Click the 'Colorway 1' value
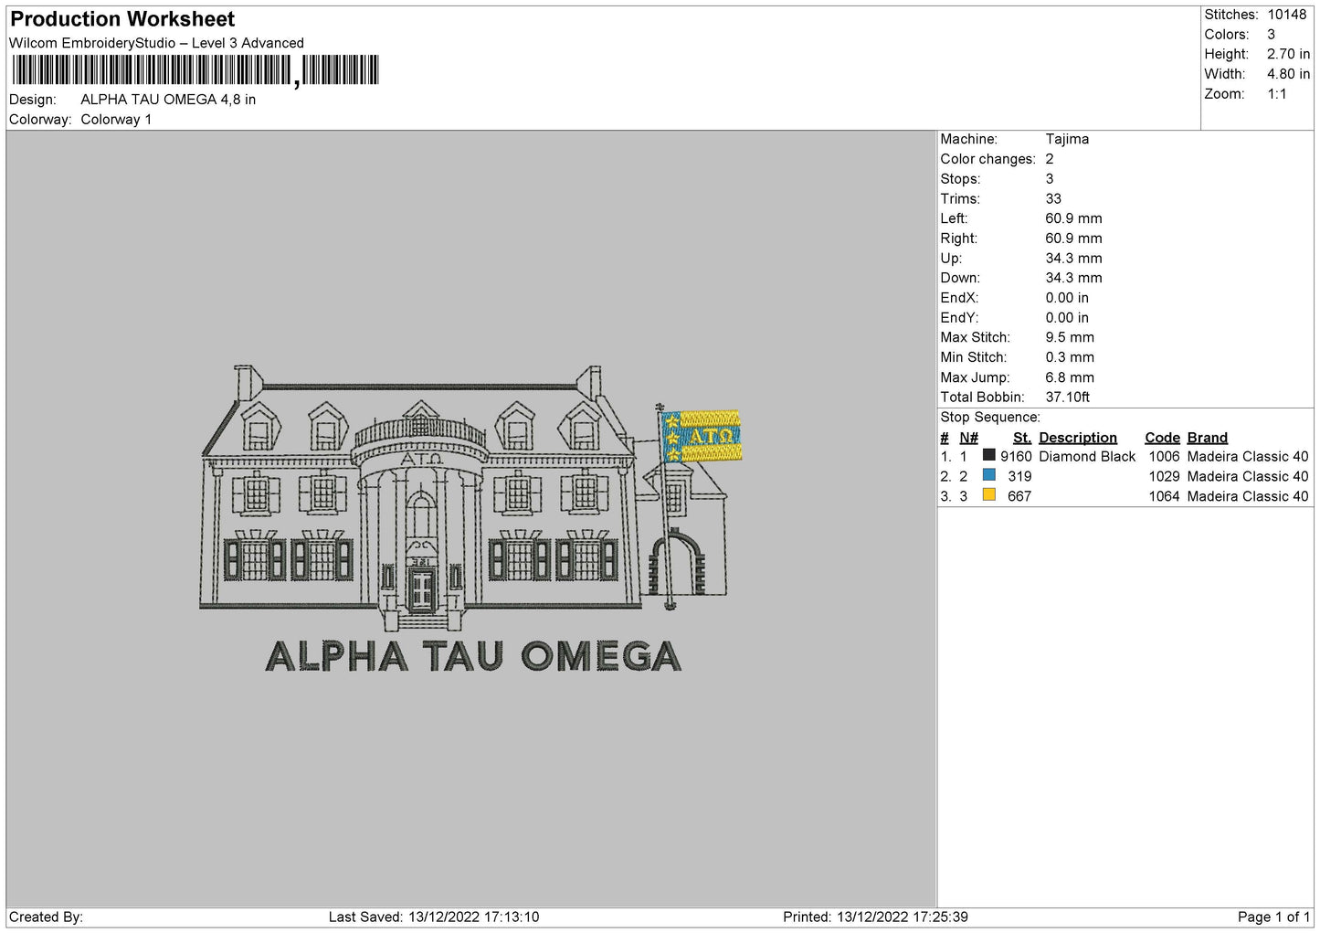The width and height of the screenshot is (1320, 933). (x=116, y=120)
